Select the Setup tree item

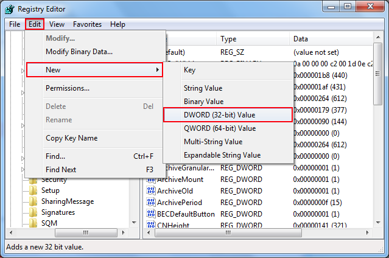pos(51,190)
